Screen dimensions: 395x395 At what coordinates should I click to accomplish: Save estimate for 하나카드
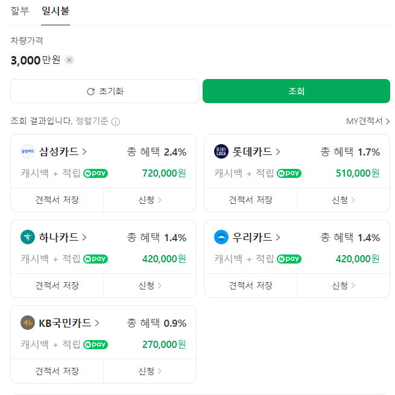pyautogui.click(x=57, y=285)
